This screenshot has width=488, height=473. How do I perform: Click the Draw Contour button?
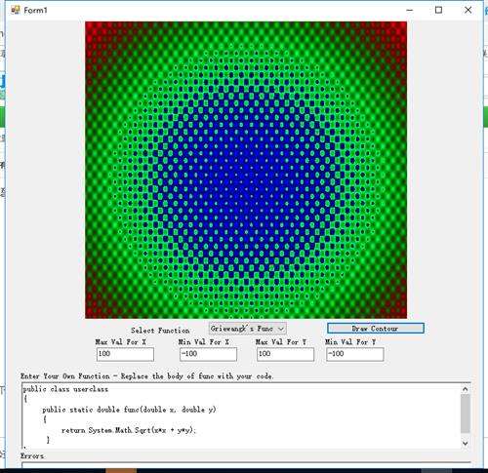(x=376, y=329)
